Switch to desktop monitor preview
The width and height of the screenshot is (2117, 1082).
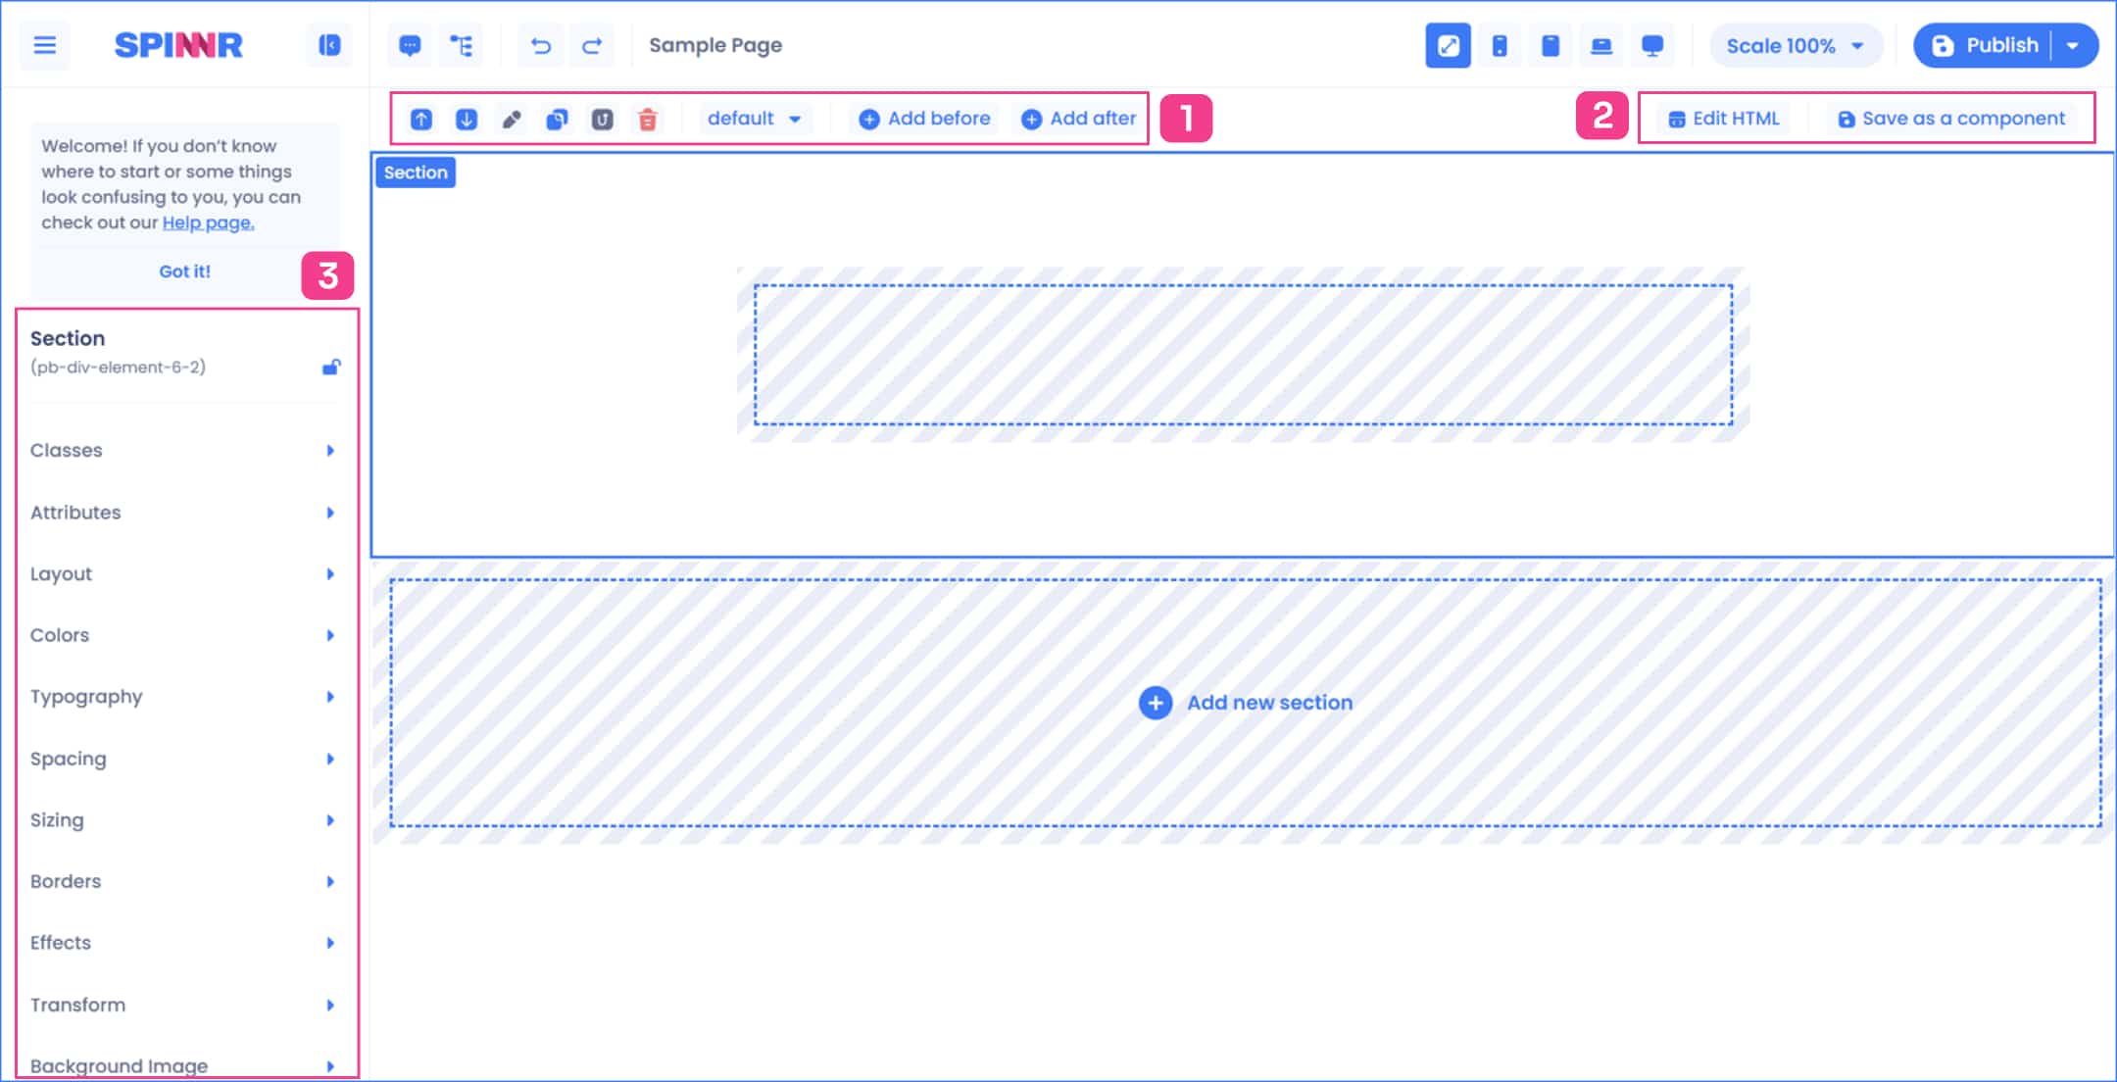pos(1652,45)
